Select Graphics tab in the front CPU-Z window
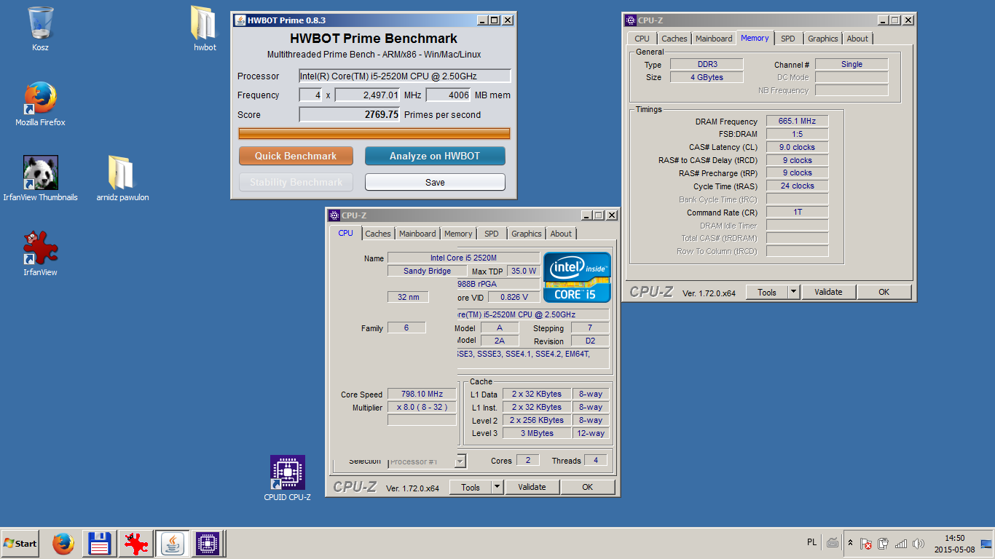Image resolution: width=995 pixels, height=559 pixels. click(526, 234)
